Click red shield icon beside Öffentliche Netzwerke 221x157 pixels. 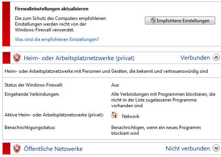(17, 149)
